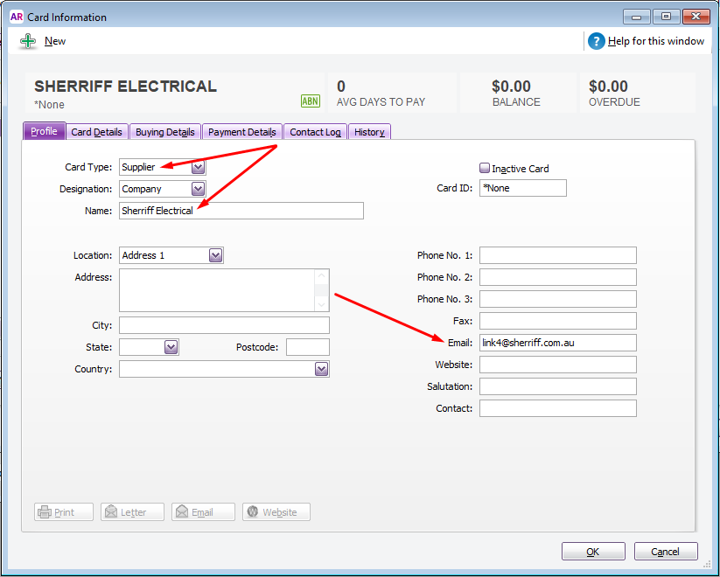Expand the State dropdown
Viewport: 720px width, 577px height.
click(171, 347)
